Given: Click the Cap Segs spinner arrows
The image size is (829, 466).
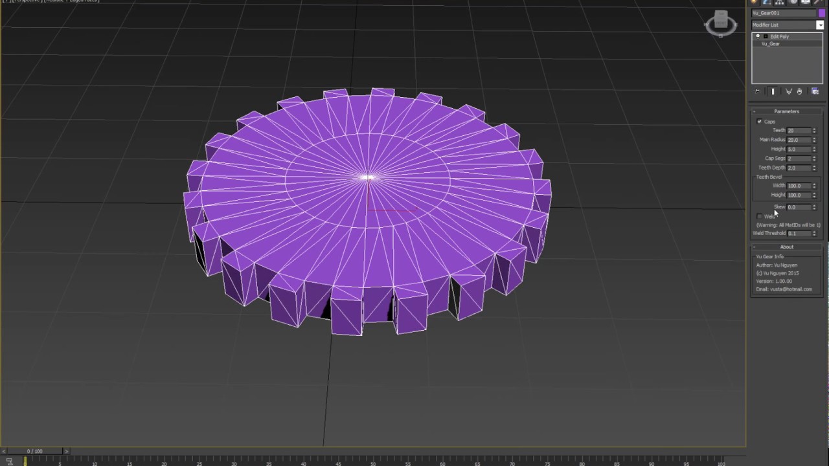Looking at the screenshot, I should point(815,159).
